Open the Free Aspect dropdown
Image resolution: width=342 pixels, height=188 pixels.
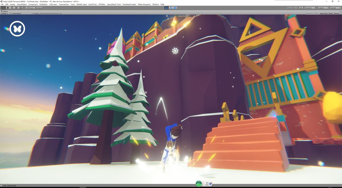point(23,14)
